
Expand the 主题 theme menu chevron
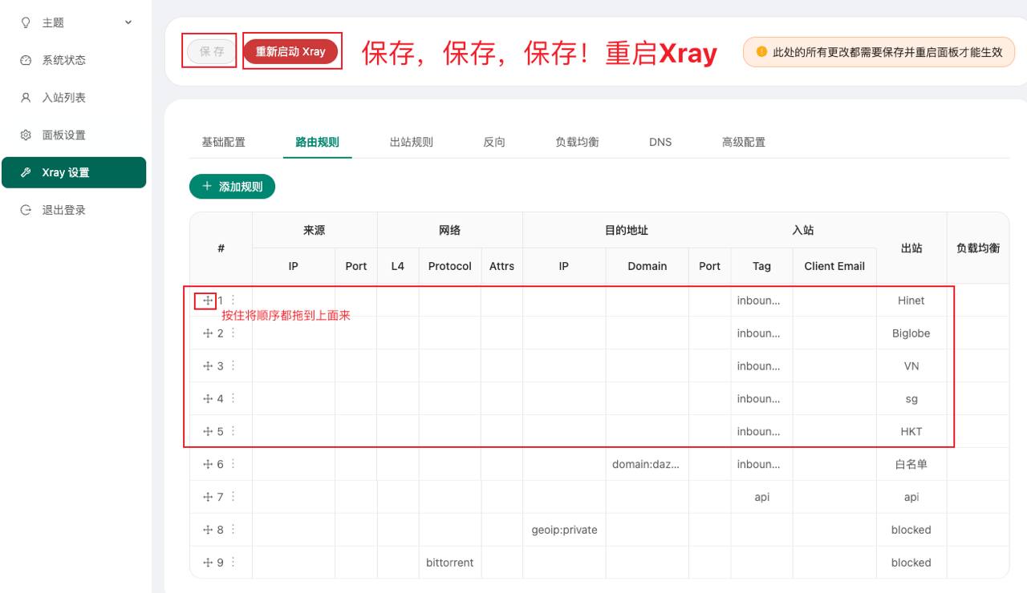point(128,22)
